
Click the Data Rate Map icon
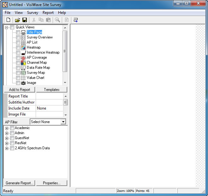(x=23, y=68)
